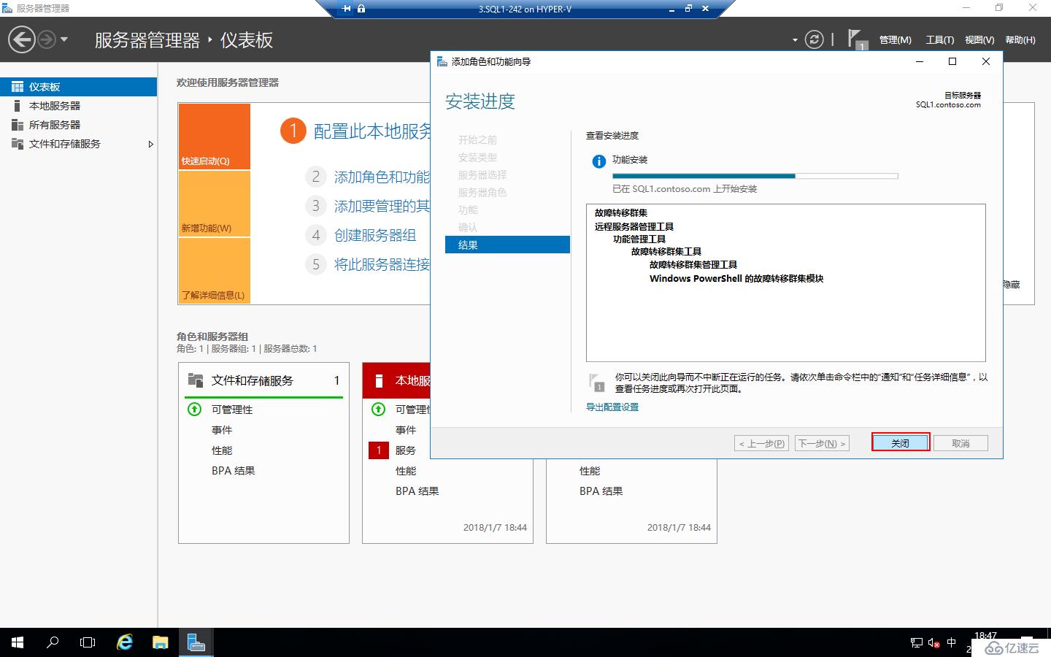
Task: Launch Internet Explorer from the taskbar
Action: pyautogui.click(x=125, y=642)
